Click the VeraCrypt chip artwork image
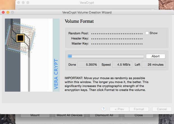The width and height of the screenshot is (174, 124). click(32, 55)
